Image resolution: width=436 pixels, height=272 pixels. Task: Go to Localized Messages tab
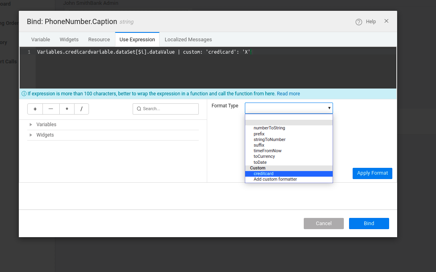click(188, 40)
